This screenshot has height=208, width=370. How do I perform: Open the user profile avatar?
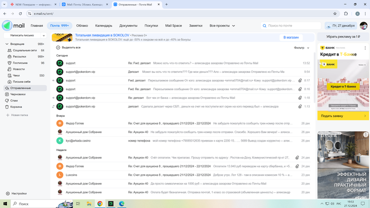(364, 26)
